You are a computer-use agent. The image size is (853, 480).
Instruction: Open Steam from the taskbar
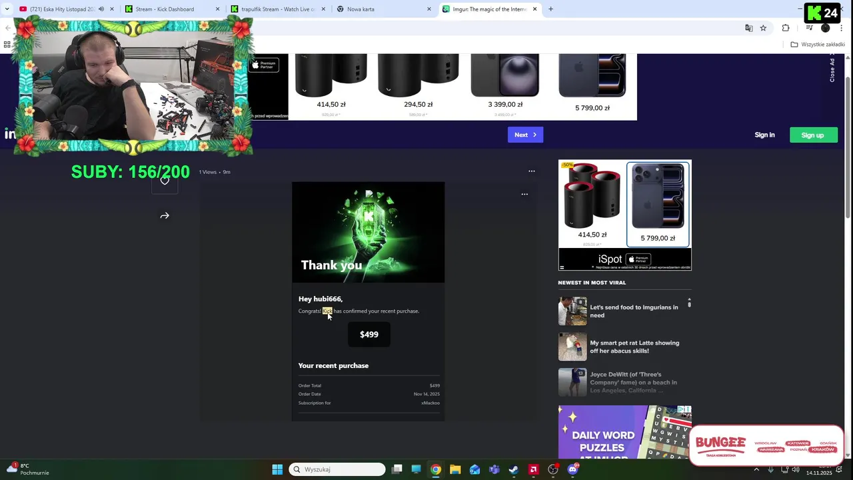(514, 469)
